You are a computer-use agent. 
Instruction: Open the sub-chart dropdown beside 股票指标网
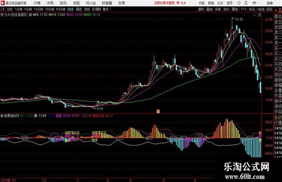click(2, 116)
